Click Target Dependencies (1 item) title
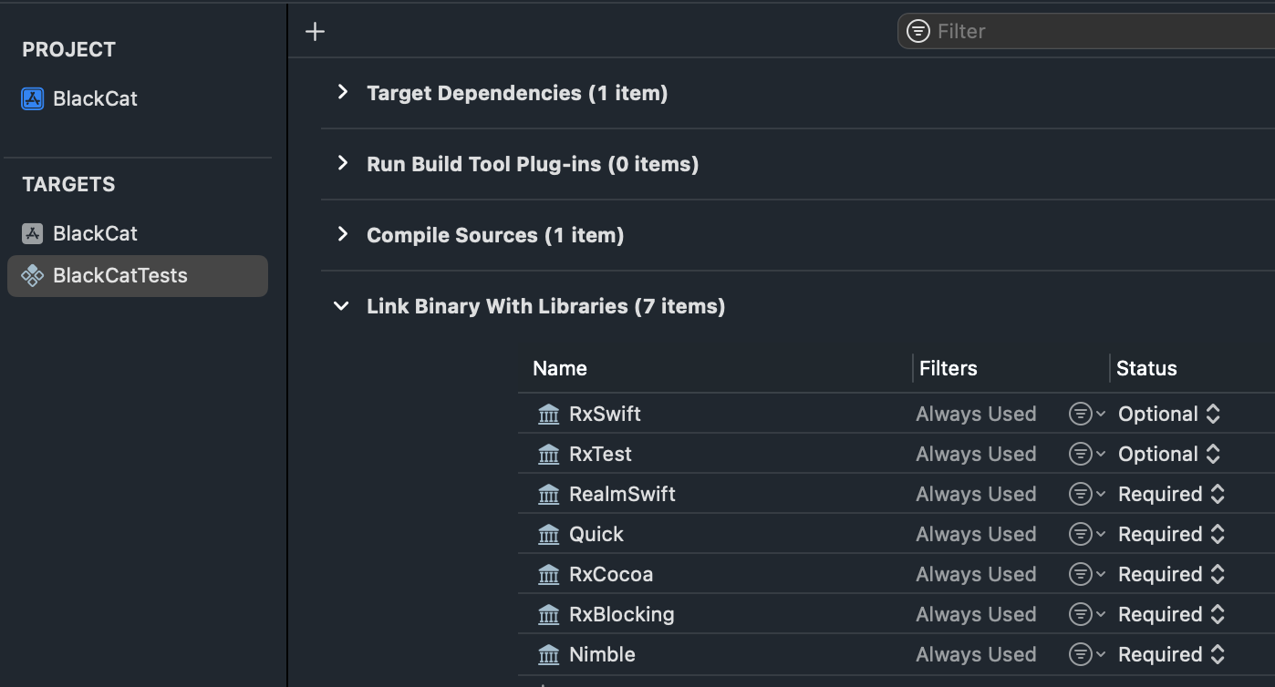Viewport: 1275px width, 687px height. [517, 93]
